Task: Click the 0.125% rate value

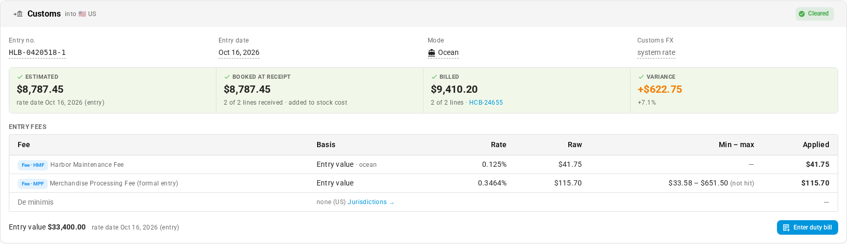Action: pyautogui.click(x=494, y=164)
